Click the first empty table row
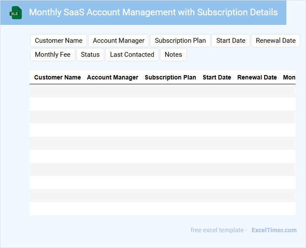 (162, 91)
